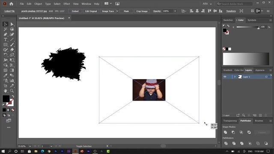Click target circle of Layer 1

point(266,77)
